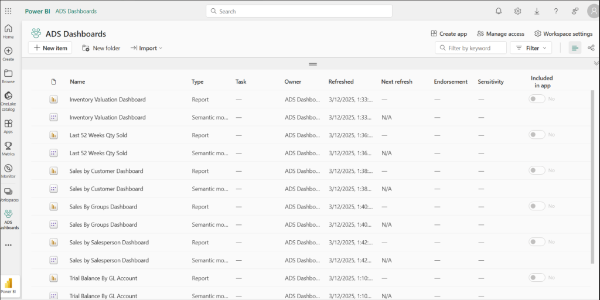600x300 pixels.
Task: Open notifications bell icon
Action: [499, 11]
